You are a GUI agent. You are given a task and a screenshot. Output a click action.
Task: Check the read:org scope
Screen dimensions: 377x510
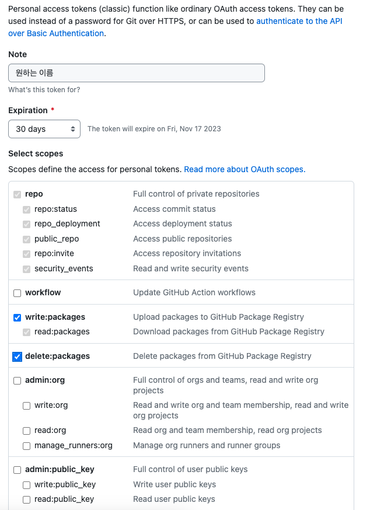click(27, 431)
